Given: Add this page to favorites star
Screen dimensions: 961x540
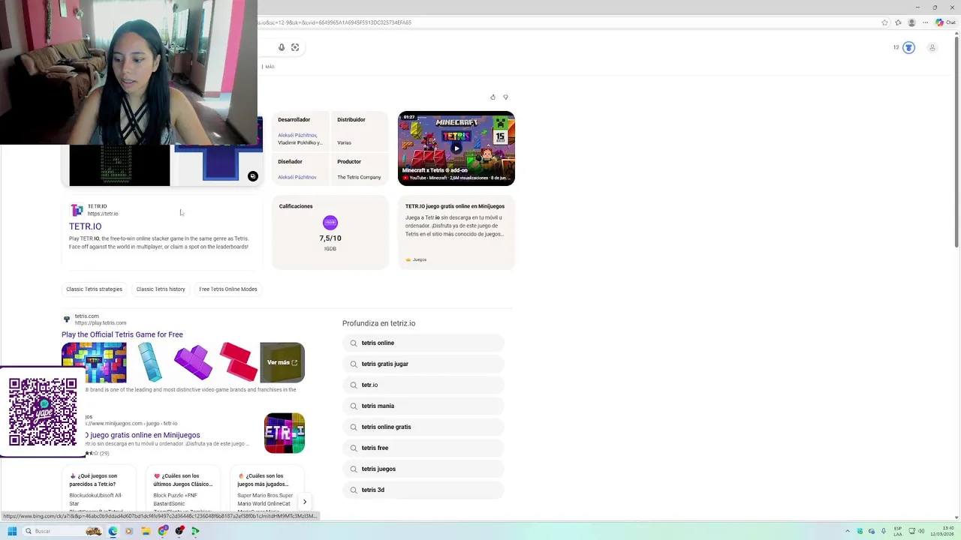Looking at the screenshot, I should tap(884, 22).
